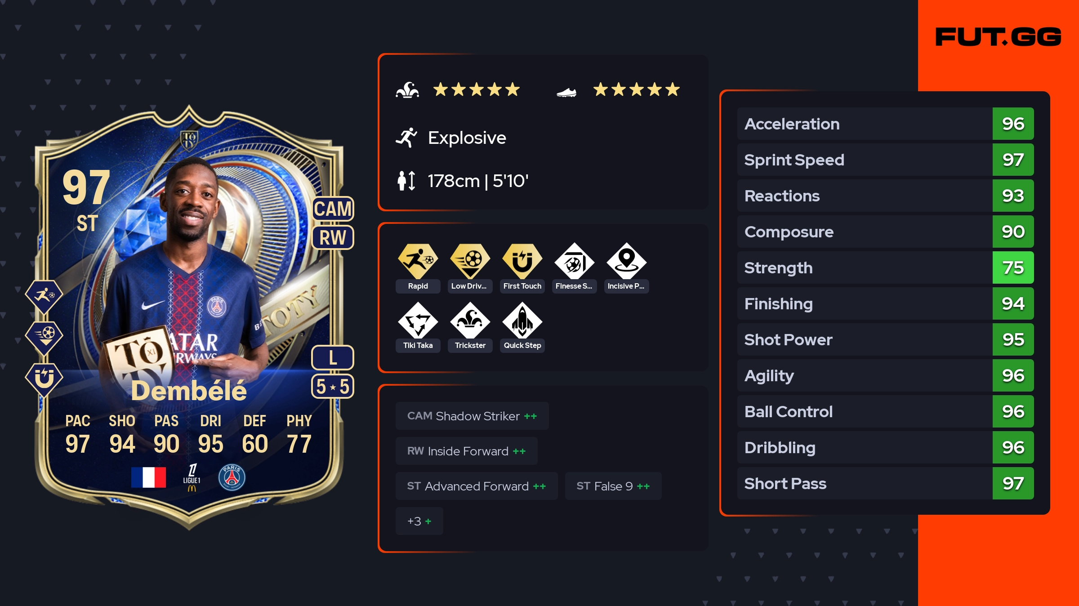Click the RW alternate position badge

[333, 237]
